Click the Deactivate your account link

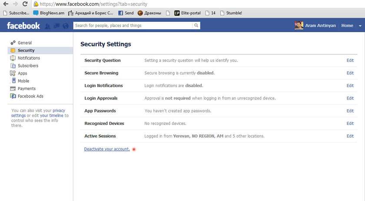[x=107, y=149]
